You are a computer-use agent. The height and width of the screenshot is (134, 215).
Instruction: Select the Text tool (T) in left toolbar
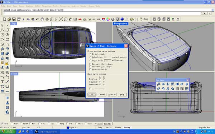3,81
